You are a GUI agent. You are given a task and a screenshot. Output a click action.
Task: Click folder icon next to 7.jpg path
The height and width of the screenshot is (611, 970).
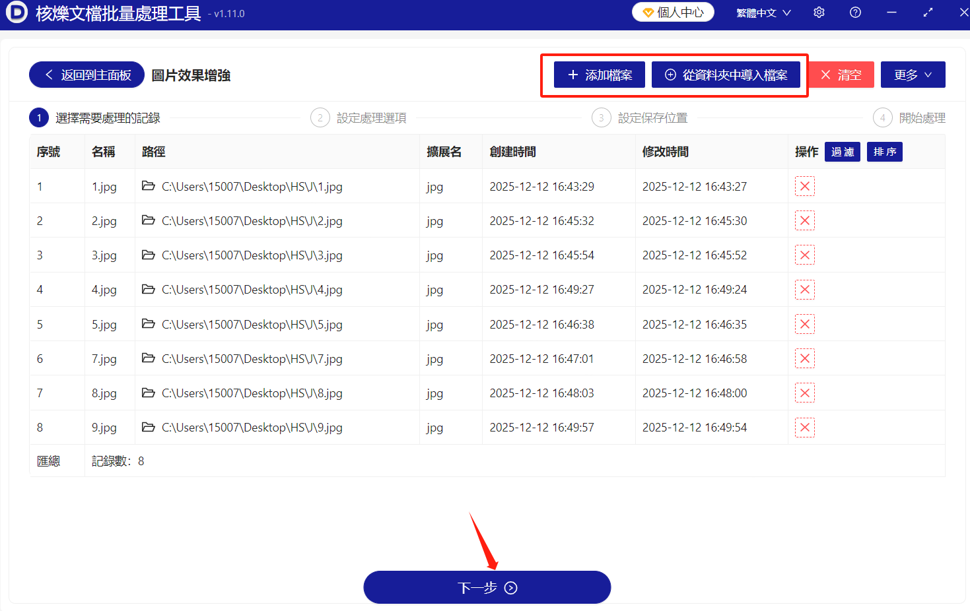point(148,358)
